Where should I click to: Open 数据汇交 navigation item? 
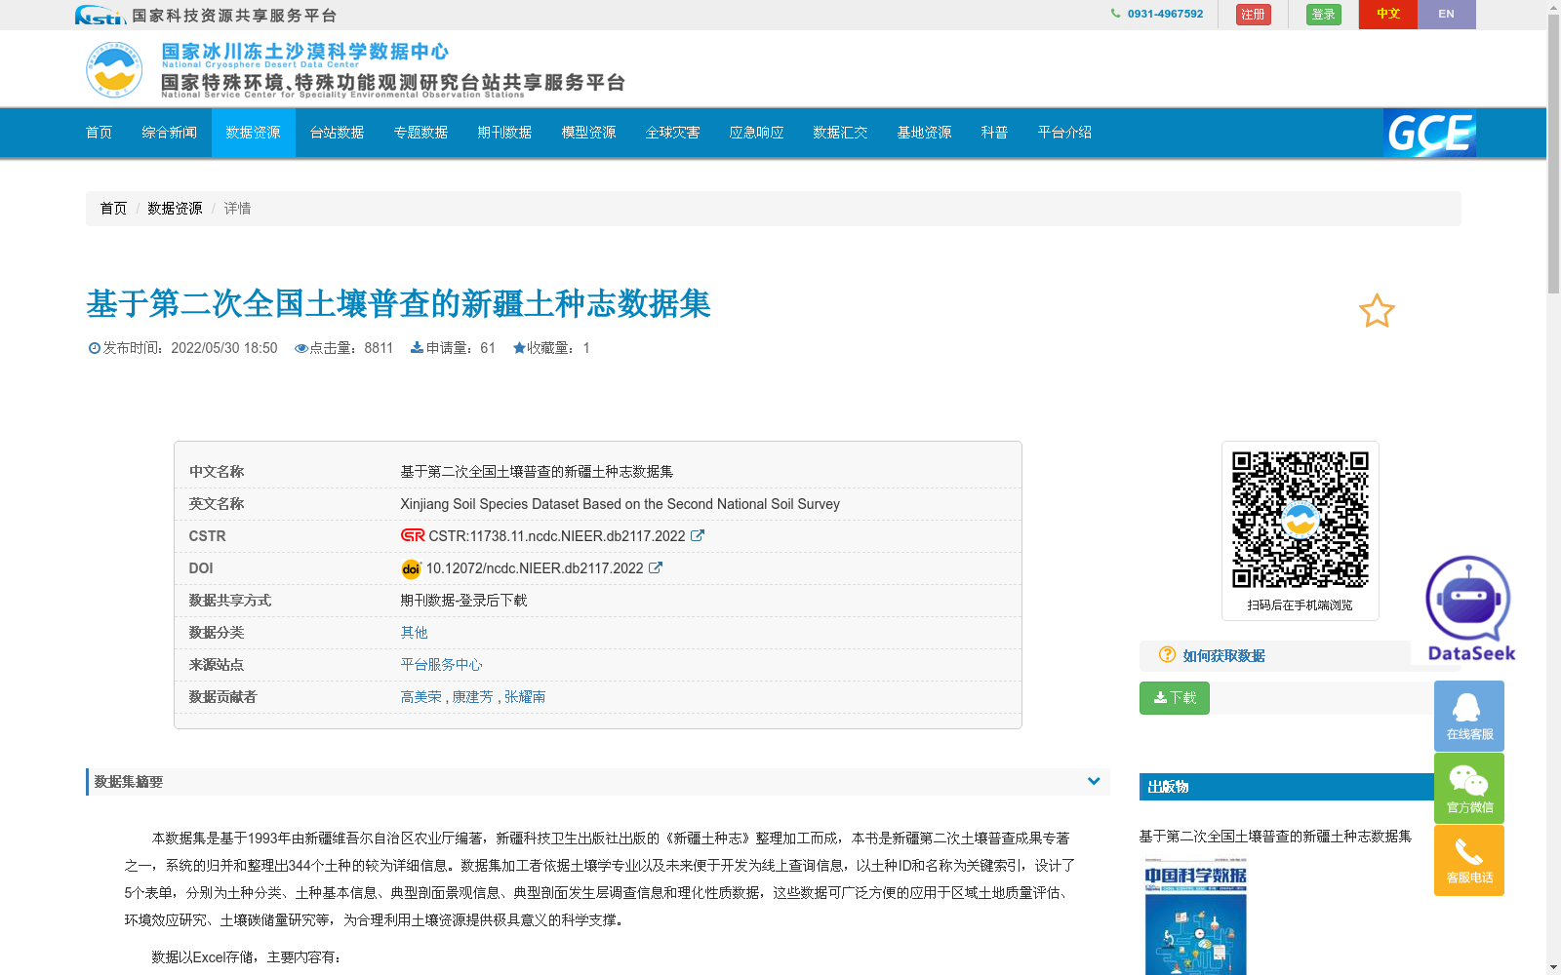click(x=841, y=133)
